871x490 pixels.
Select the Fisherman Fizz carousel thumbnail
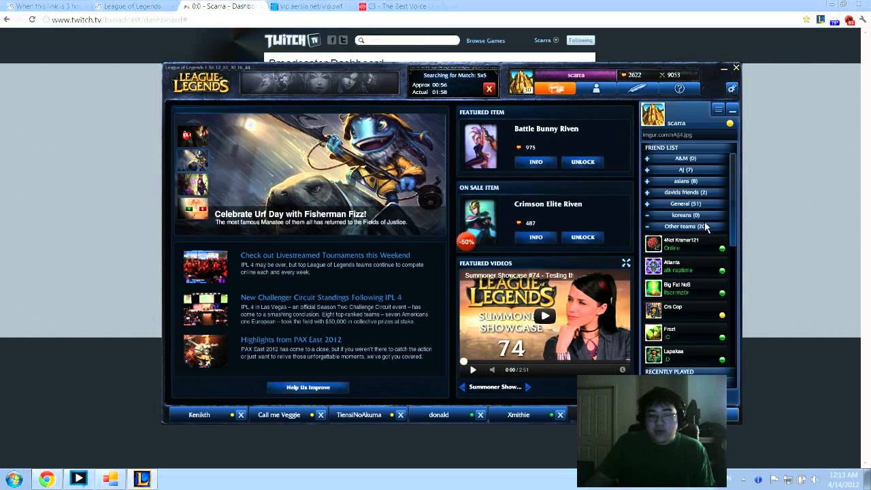193,160
